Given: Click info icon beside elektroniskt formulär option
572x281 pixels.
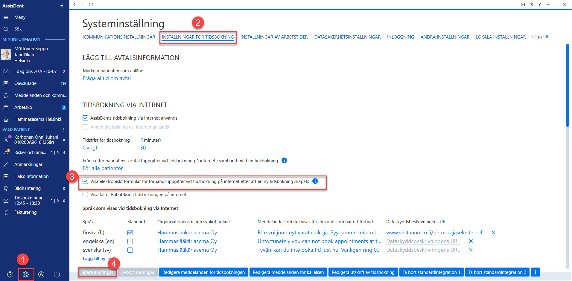Looking at the screenshot, I should point(315,181).
